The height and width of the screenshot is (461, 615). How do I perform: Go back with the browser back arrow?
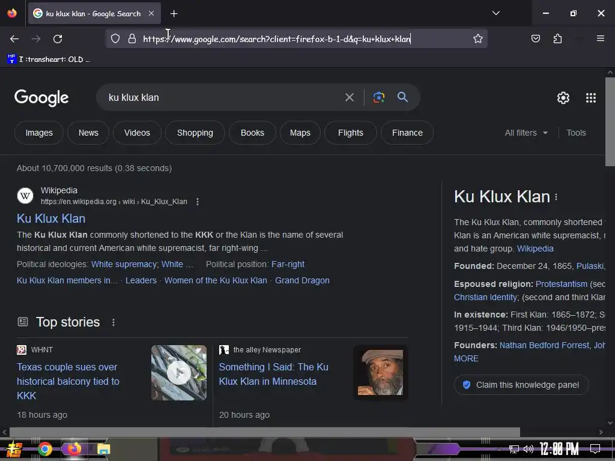click(x=14, y=39)
